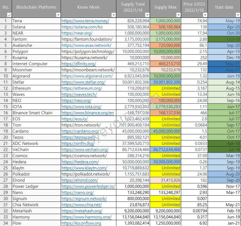
Task: Select Avalanche's 720,000,000 supply max cell
Action: tap(165, 45)
